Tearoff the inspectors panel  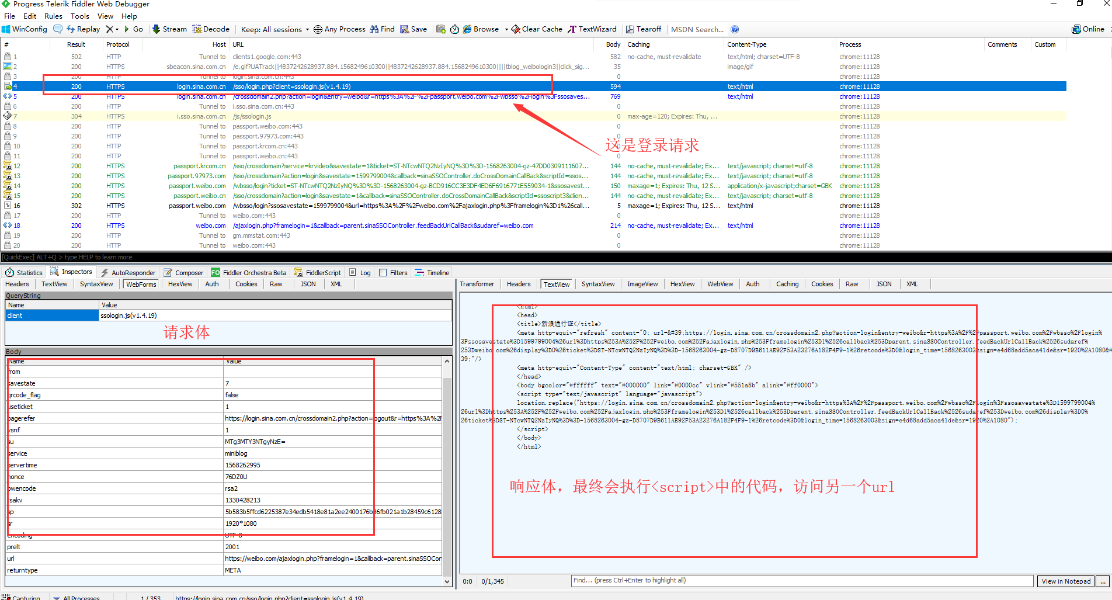[644, 29]
